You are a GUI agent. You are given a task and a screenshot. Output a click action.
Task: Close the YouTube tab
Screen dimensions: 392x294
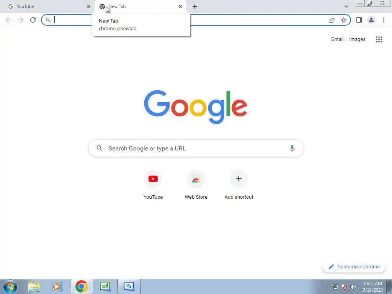89,7
